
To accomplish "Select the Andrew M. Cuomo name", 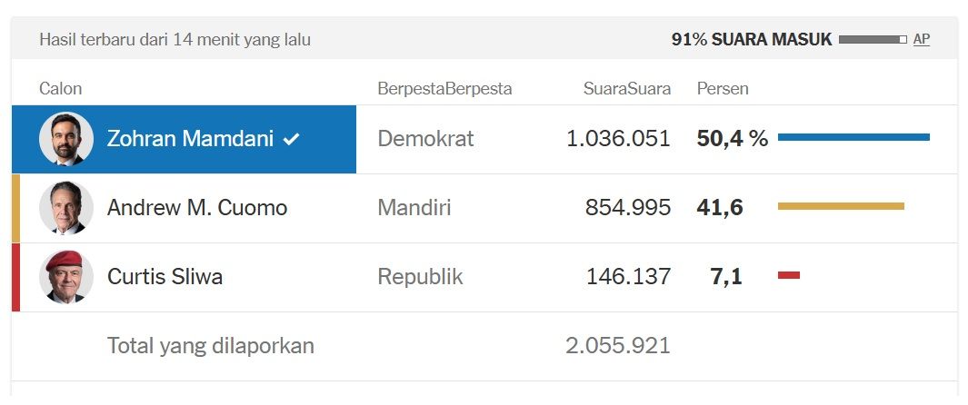I will click(x=196, y=208).
